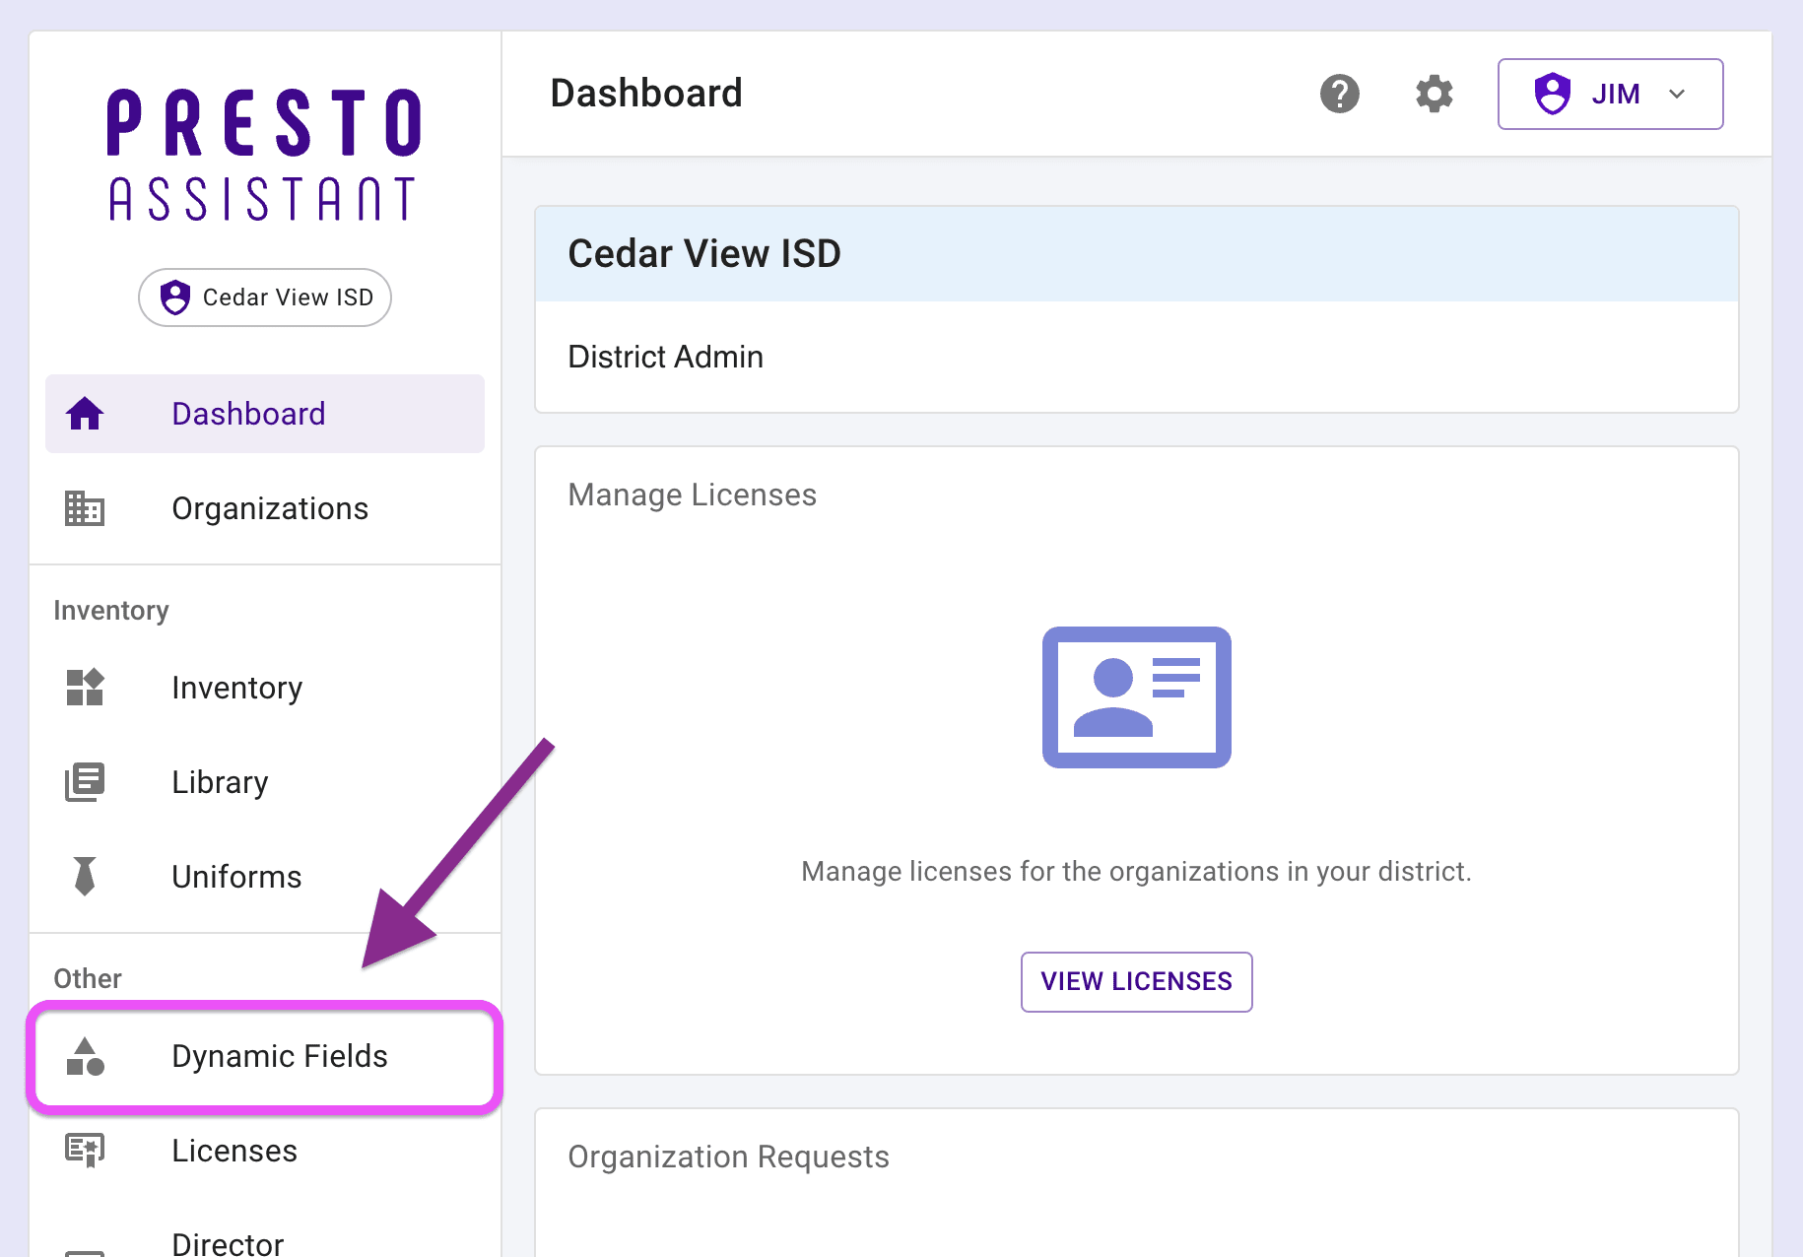Screen dimensions: 1803x1257
Task: Click the Cedar View ISD card heading
Action: pyautogui.click(x=704, y=253)
